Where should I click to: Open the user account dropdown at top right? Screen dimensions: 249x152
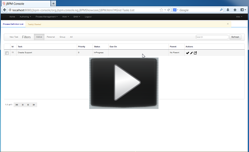(239, 17)
